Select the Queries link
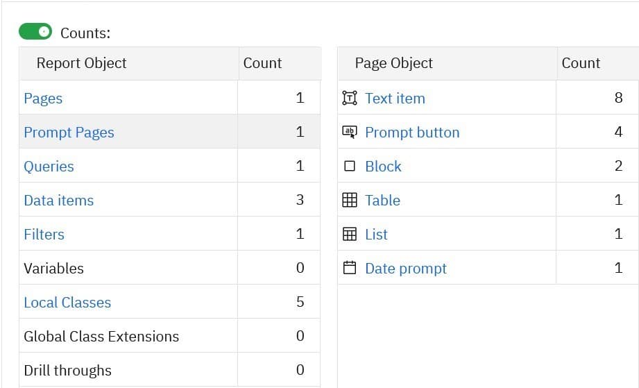Screen dimensions: 639x388 49,167
